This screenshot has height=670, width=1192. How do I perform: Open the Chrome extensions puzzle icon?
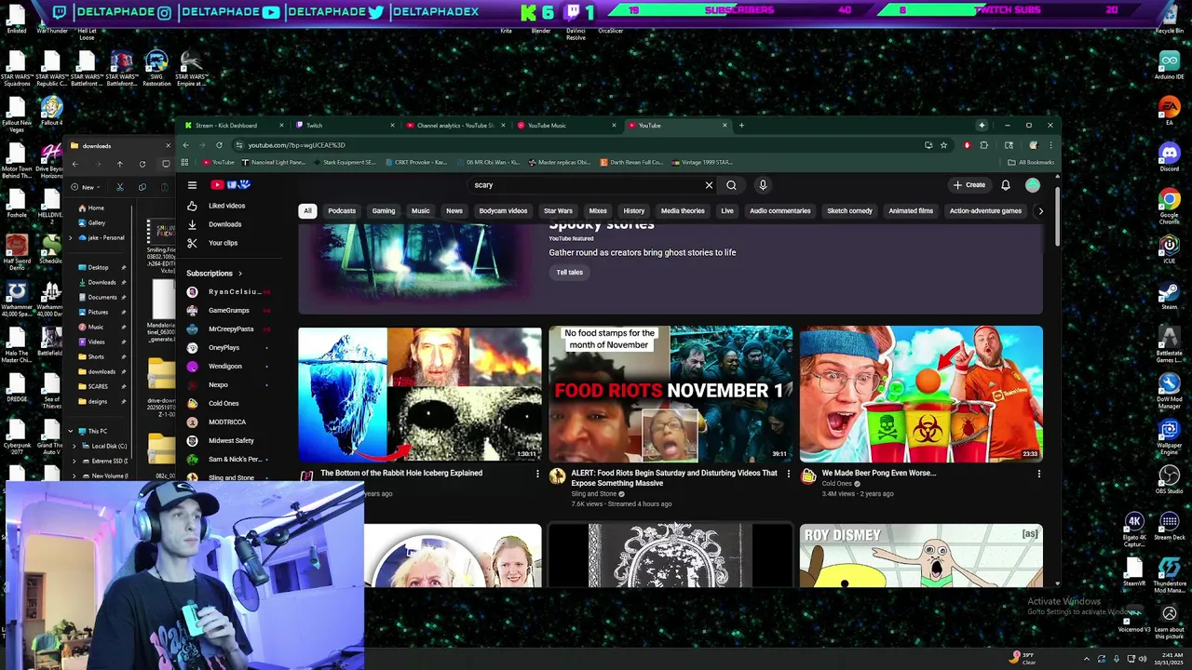(x=983, y=145)
